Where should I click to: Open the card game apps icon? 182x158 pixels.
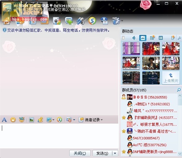(x=57, y=21)
